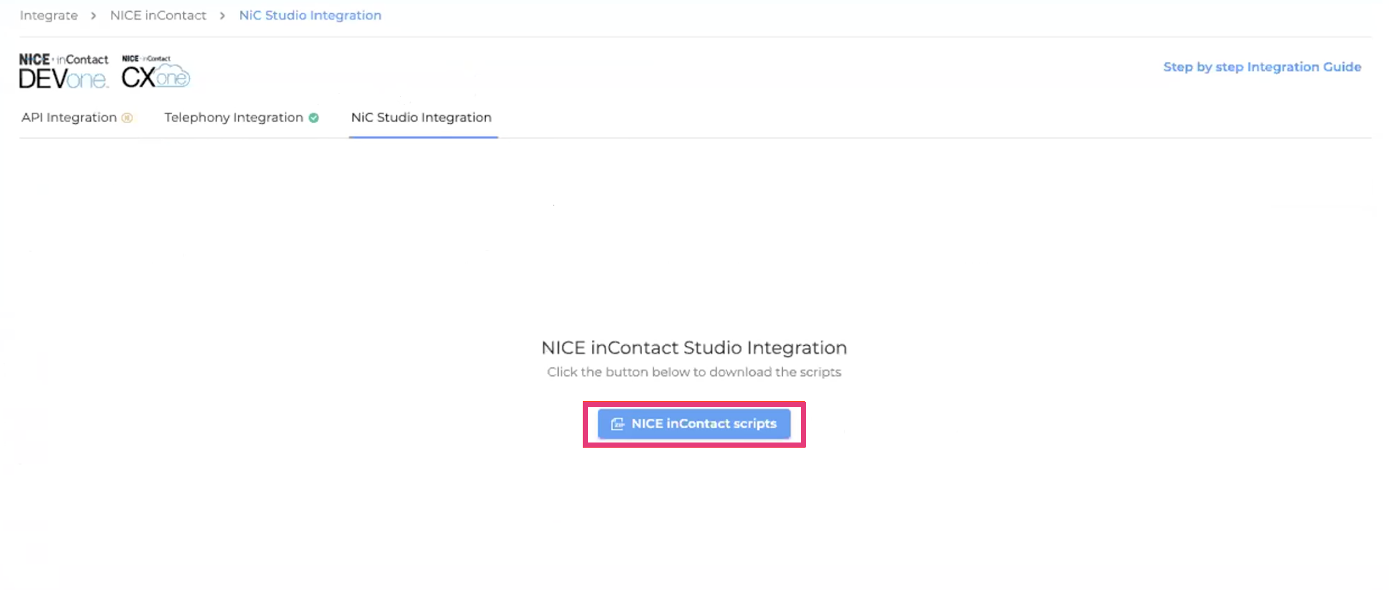Click the download scripts instruction text
1389x590 pixels.
[x=694, y=372]
